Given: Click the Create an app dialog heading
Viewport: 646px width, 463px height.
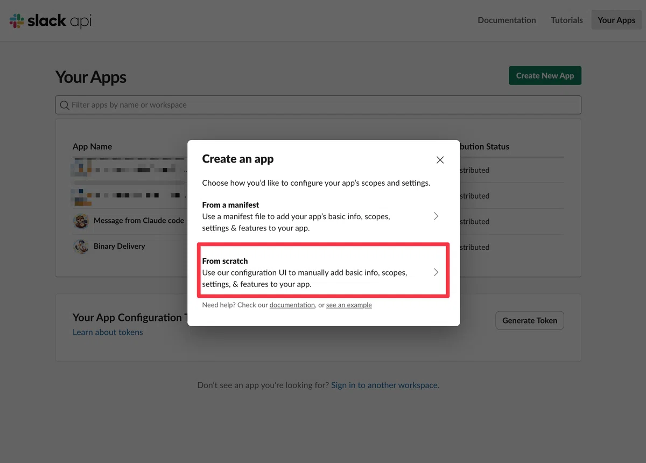Looking at the screenshot, I should pos(237,159).
